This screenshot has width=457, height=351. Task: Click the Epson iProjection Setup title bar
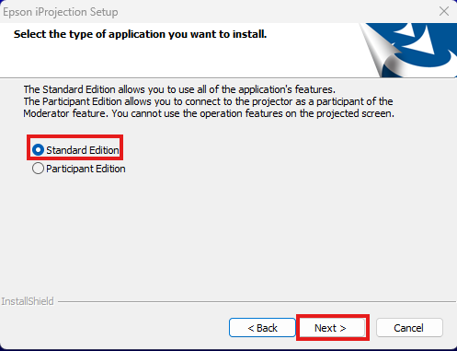(214, 12)
